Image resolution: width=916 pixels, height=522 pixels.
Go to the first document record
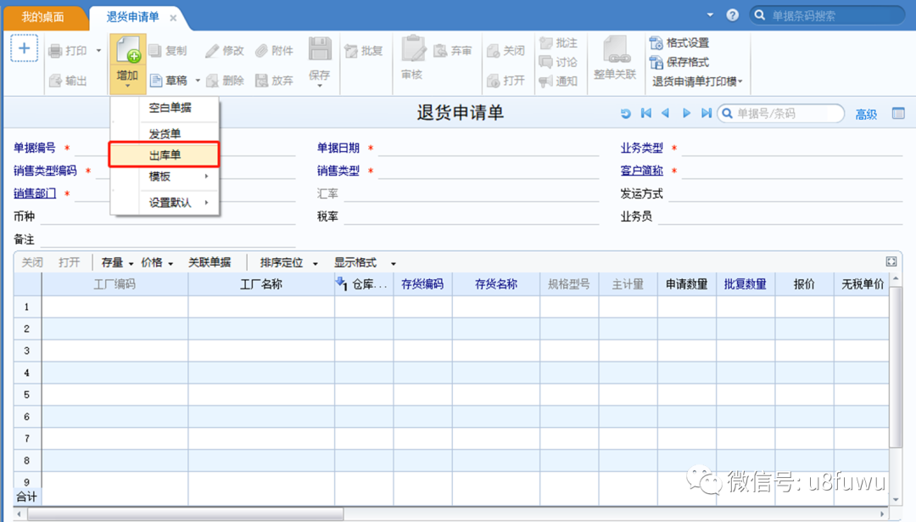646,113
